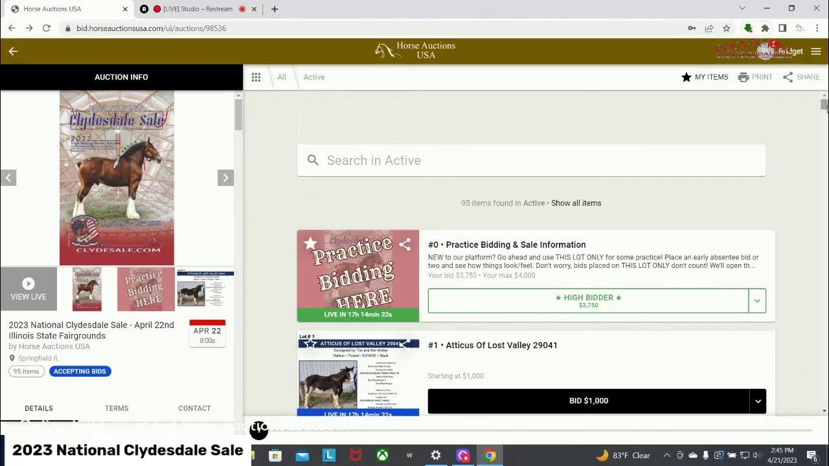
Task: Open the 83°F Clear weather widget
Action: (623, 456)
